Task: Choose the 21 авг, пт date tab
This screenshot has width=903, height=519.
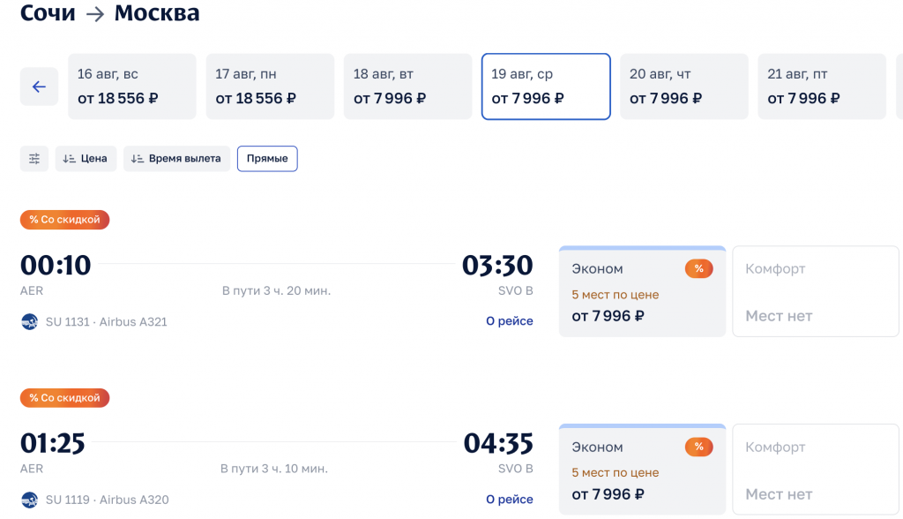Action: (x=822, y=86)
